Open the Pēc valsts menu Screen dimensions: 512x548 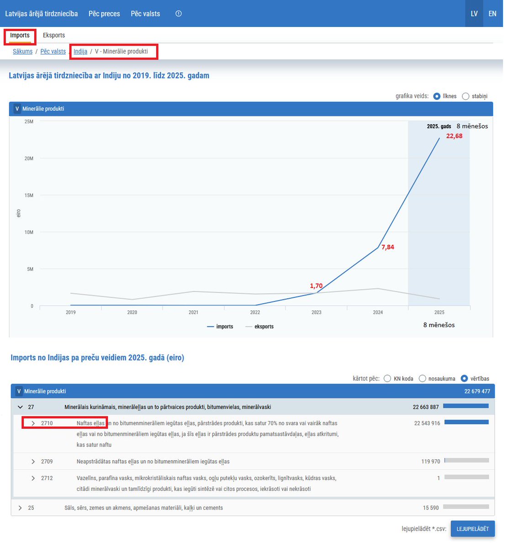145,14
